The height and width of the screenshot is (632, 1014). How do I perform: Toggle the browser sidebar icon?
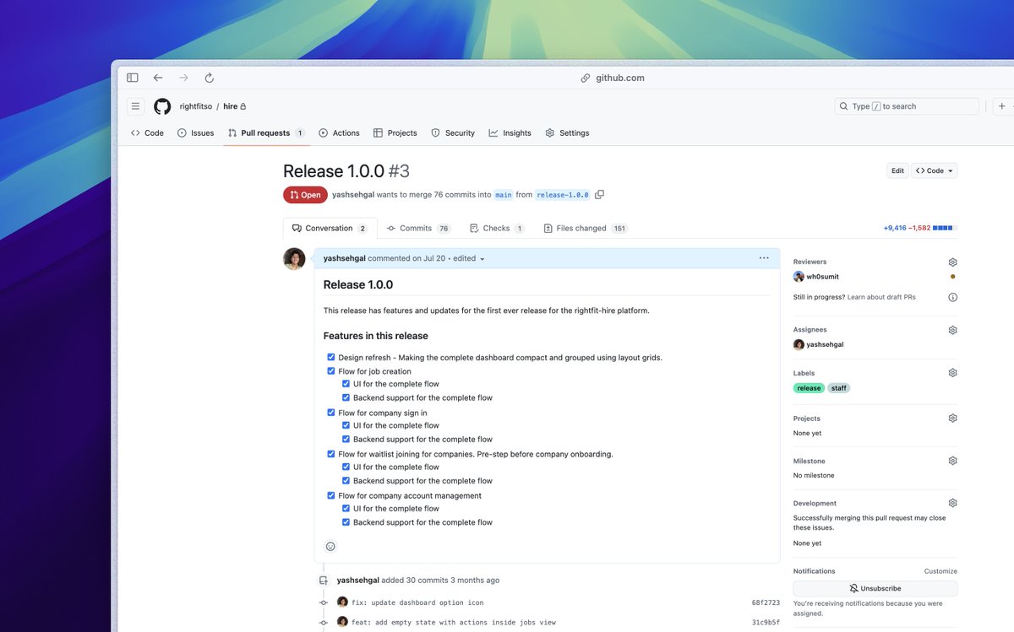[133, 78]
